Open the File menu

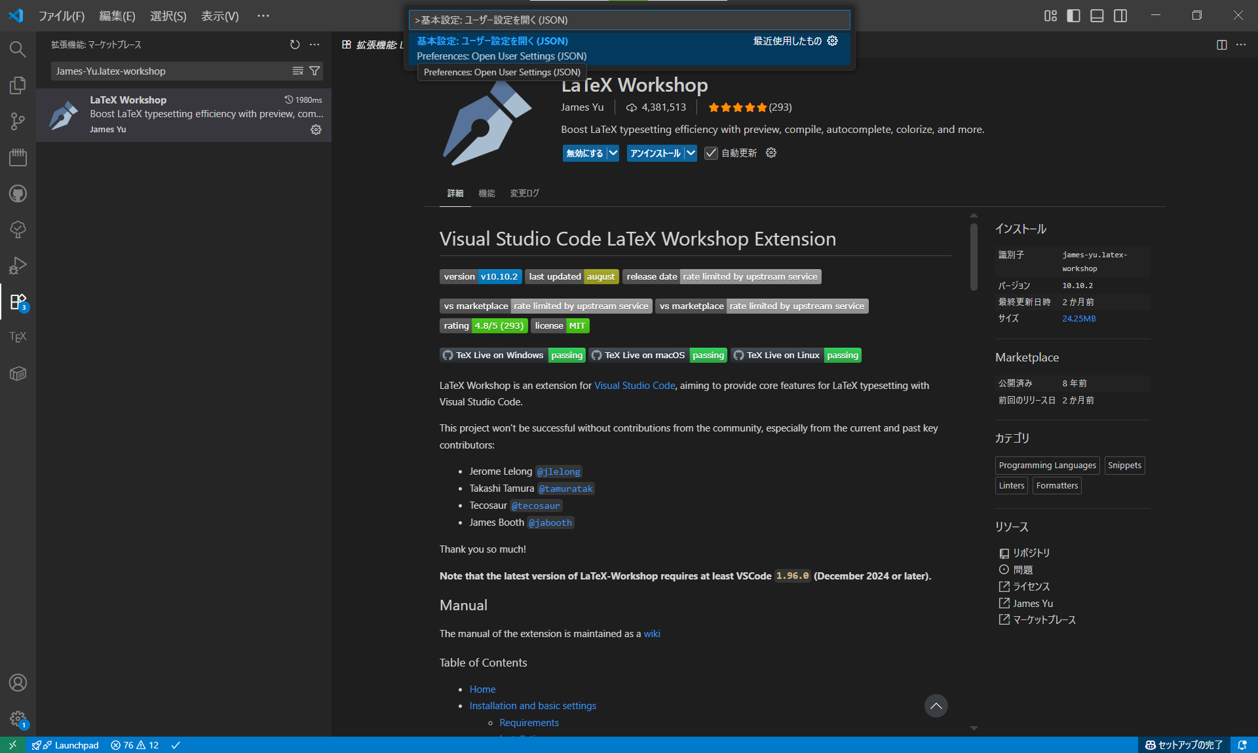[x=61, y=16]
